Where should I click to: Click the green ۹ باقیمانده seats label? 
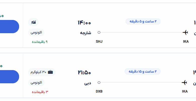[x=39, y=42]
